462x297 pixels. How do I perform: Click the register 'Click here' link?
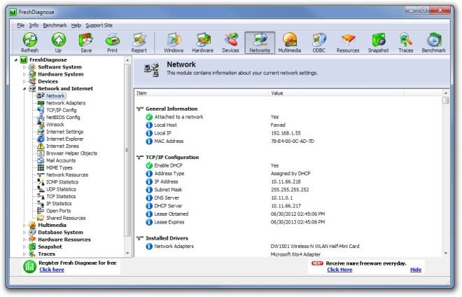click(x=52, y=270)
